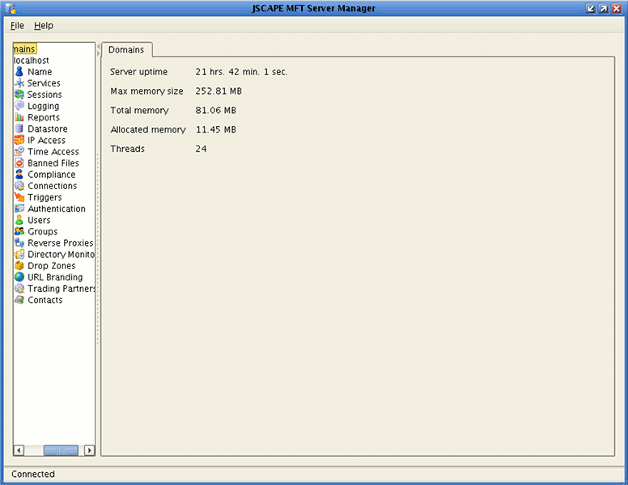Click the Triggers orange icon
628x485 pixels.
point(19,197)
